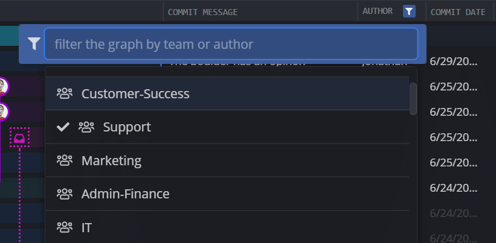This screenshot has height=243, width=496.
Task: Click the Marketing team group icon
Action: (65, 161)
